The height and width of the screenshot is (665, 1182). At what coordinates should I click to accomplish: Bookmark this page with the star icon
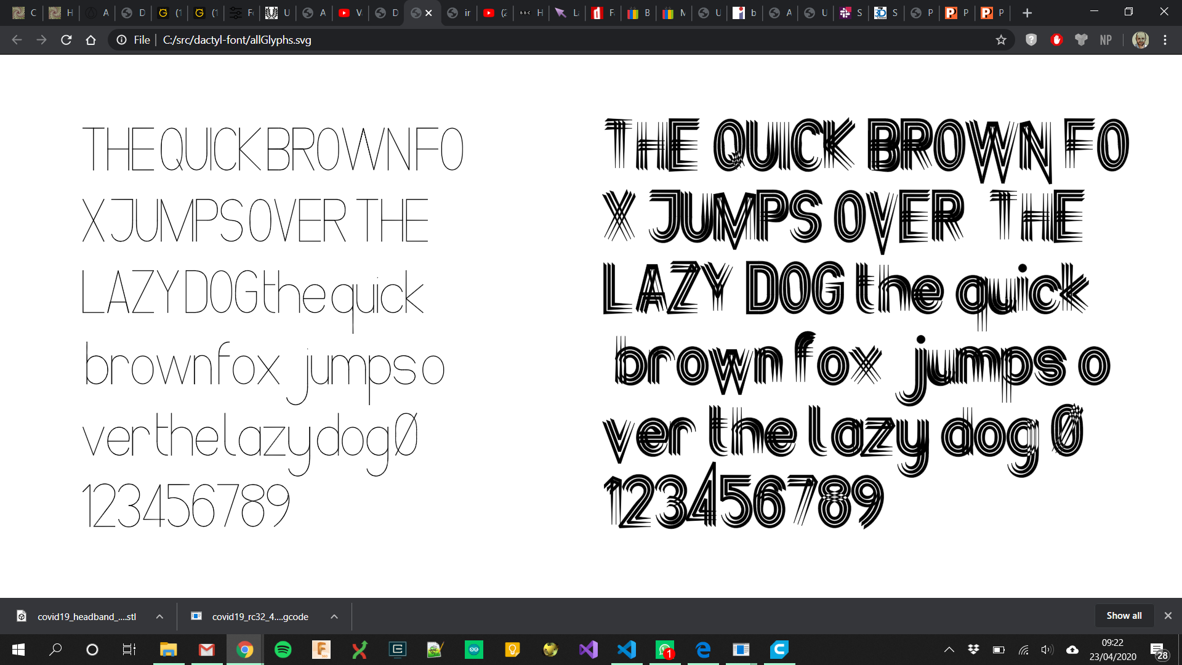(1001, 40)
